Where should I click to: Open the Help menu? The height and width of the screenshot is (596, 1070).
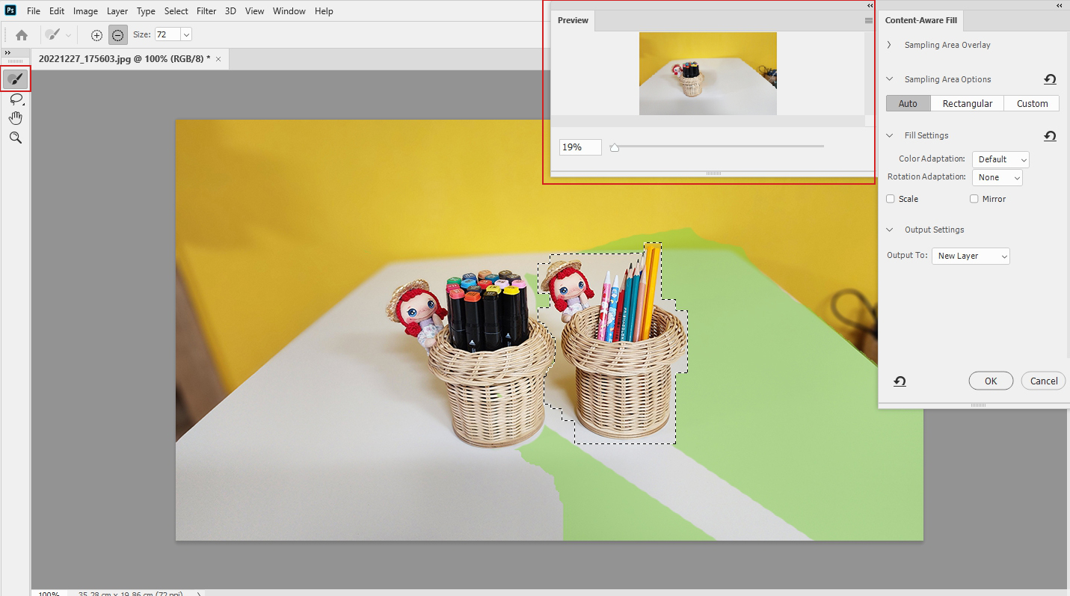[324, 11]
